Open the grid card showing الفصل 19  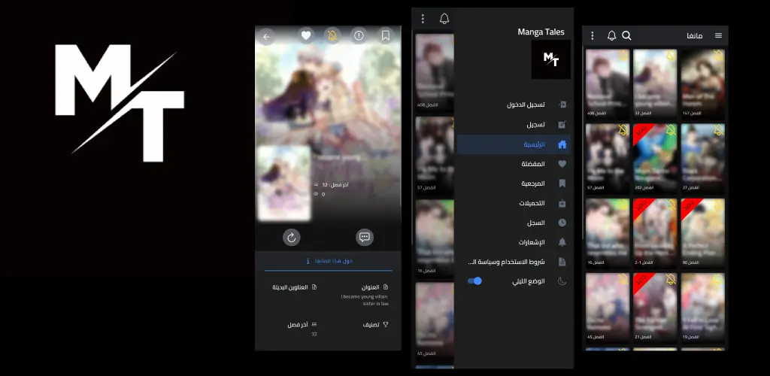coord(703,308)
